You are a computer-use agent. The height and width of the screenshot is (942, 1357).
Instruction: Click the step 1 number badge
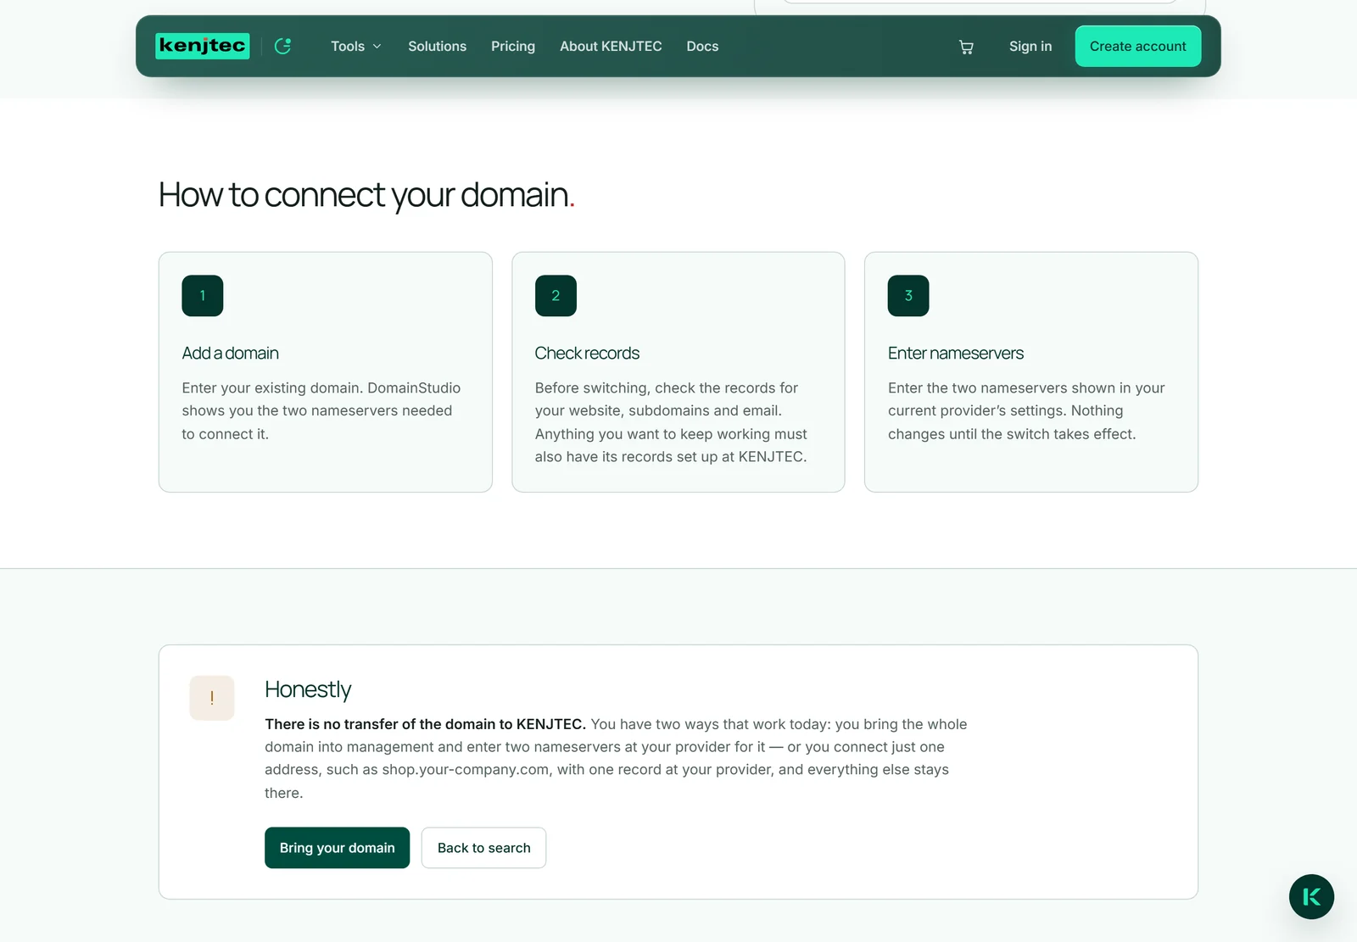tap(203, 296)
